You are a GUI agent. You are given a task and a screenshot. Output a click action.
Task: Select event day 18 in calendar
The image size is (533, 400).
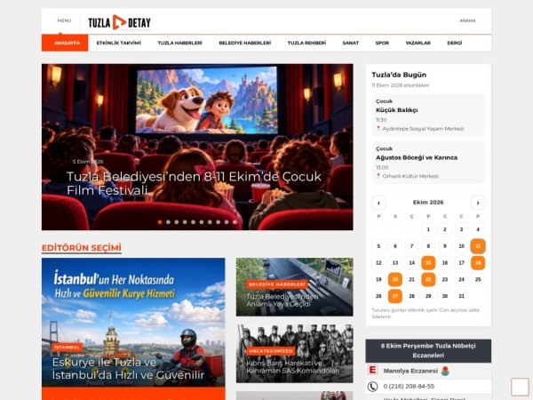point(478,262)
